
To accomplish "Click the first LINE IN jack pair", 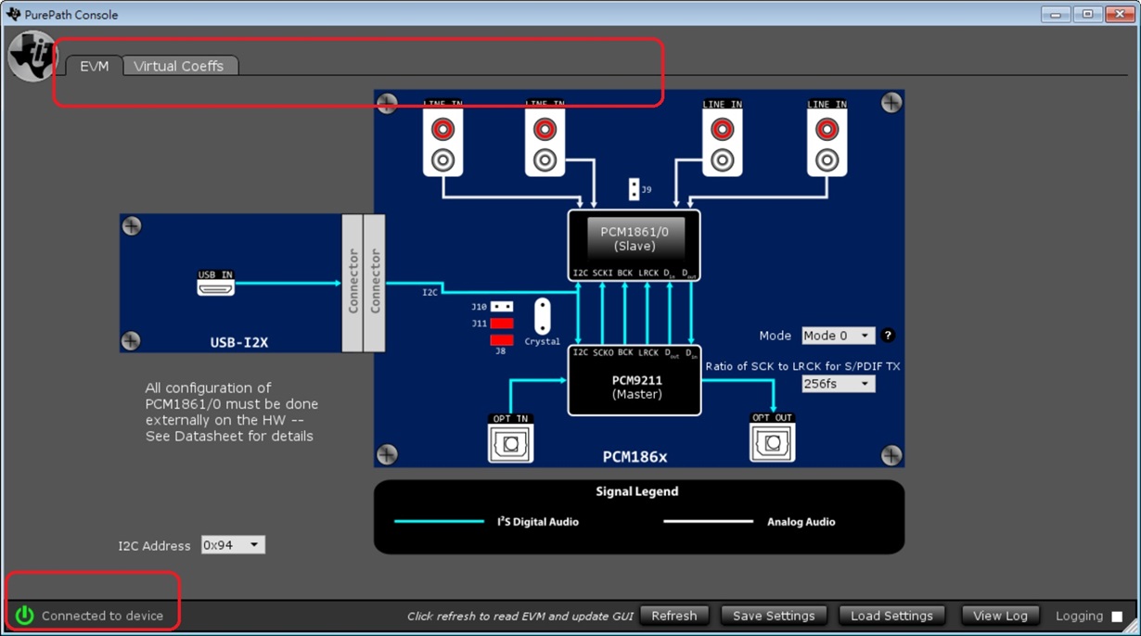I will [x=443, y=143].
